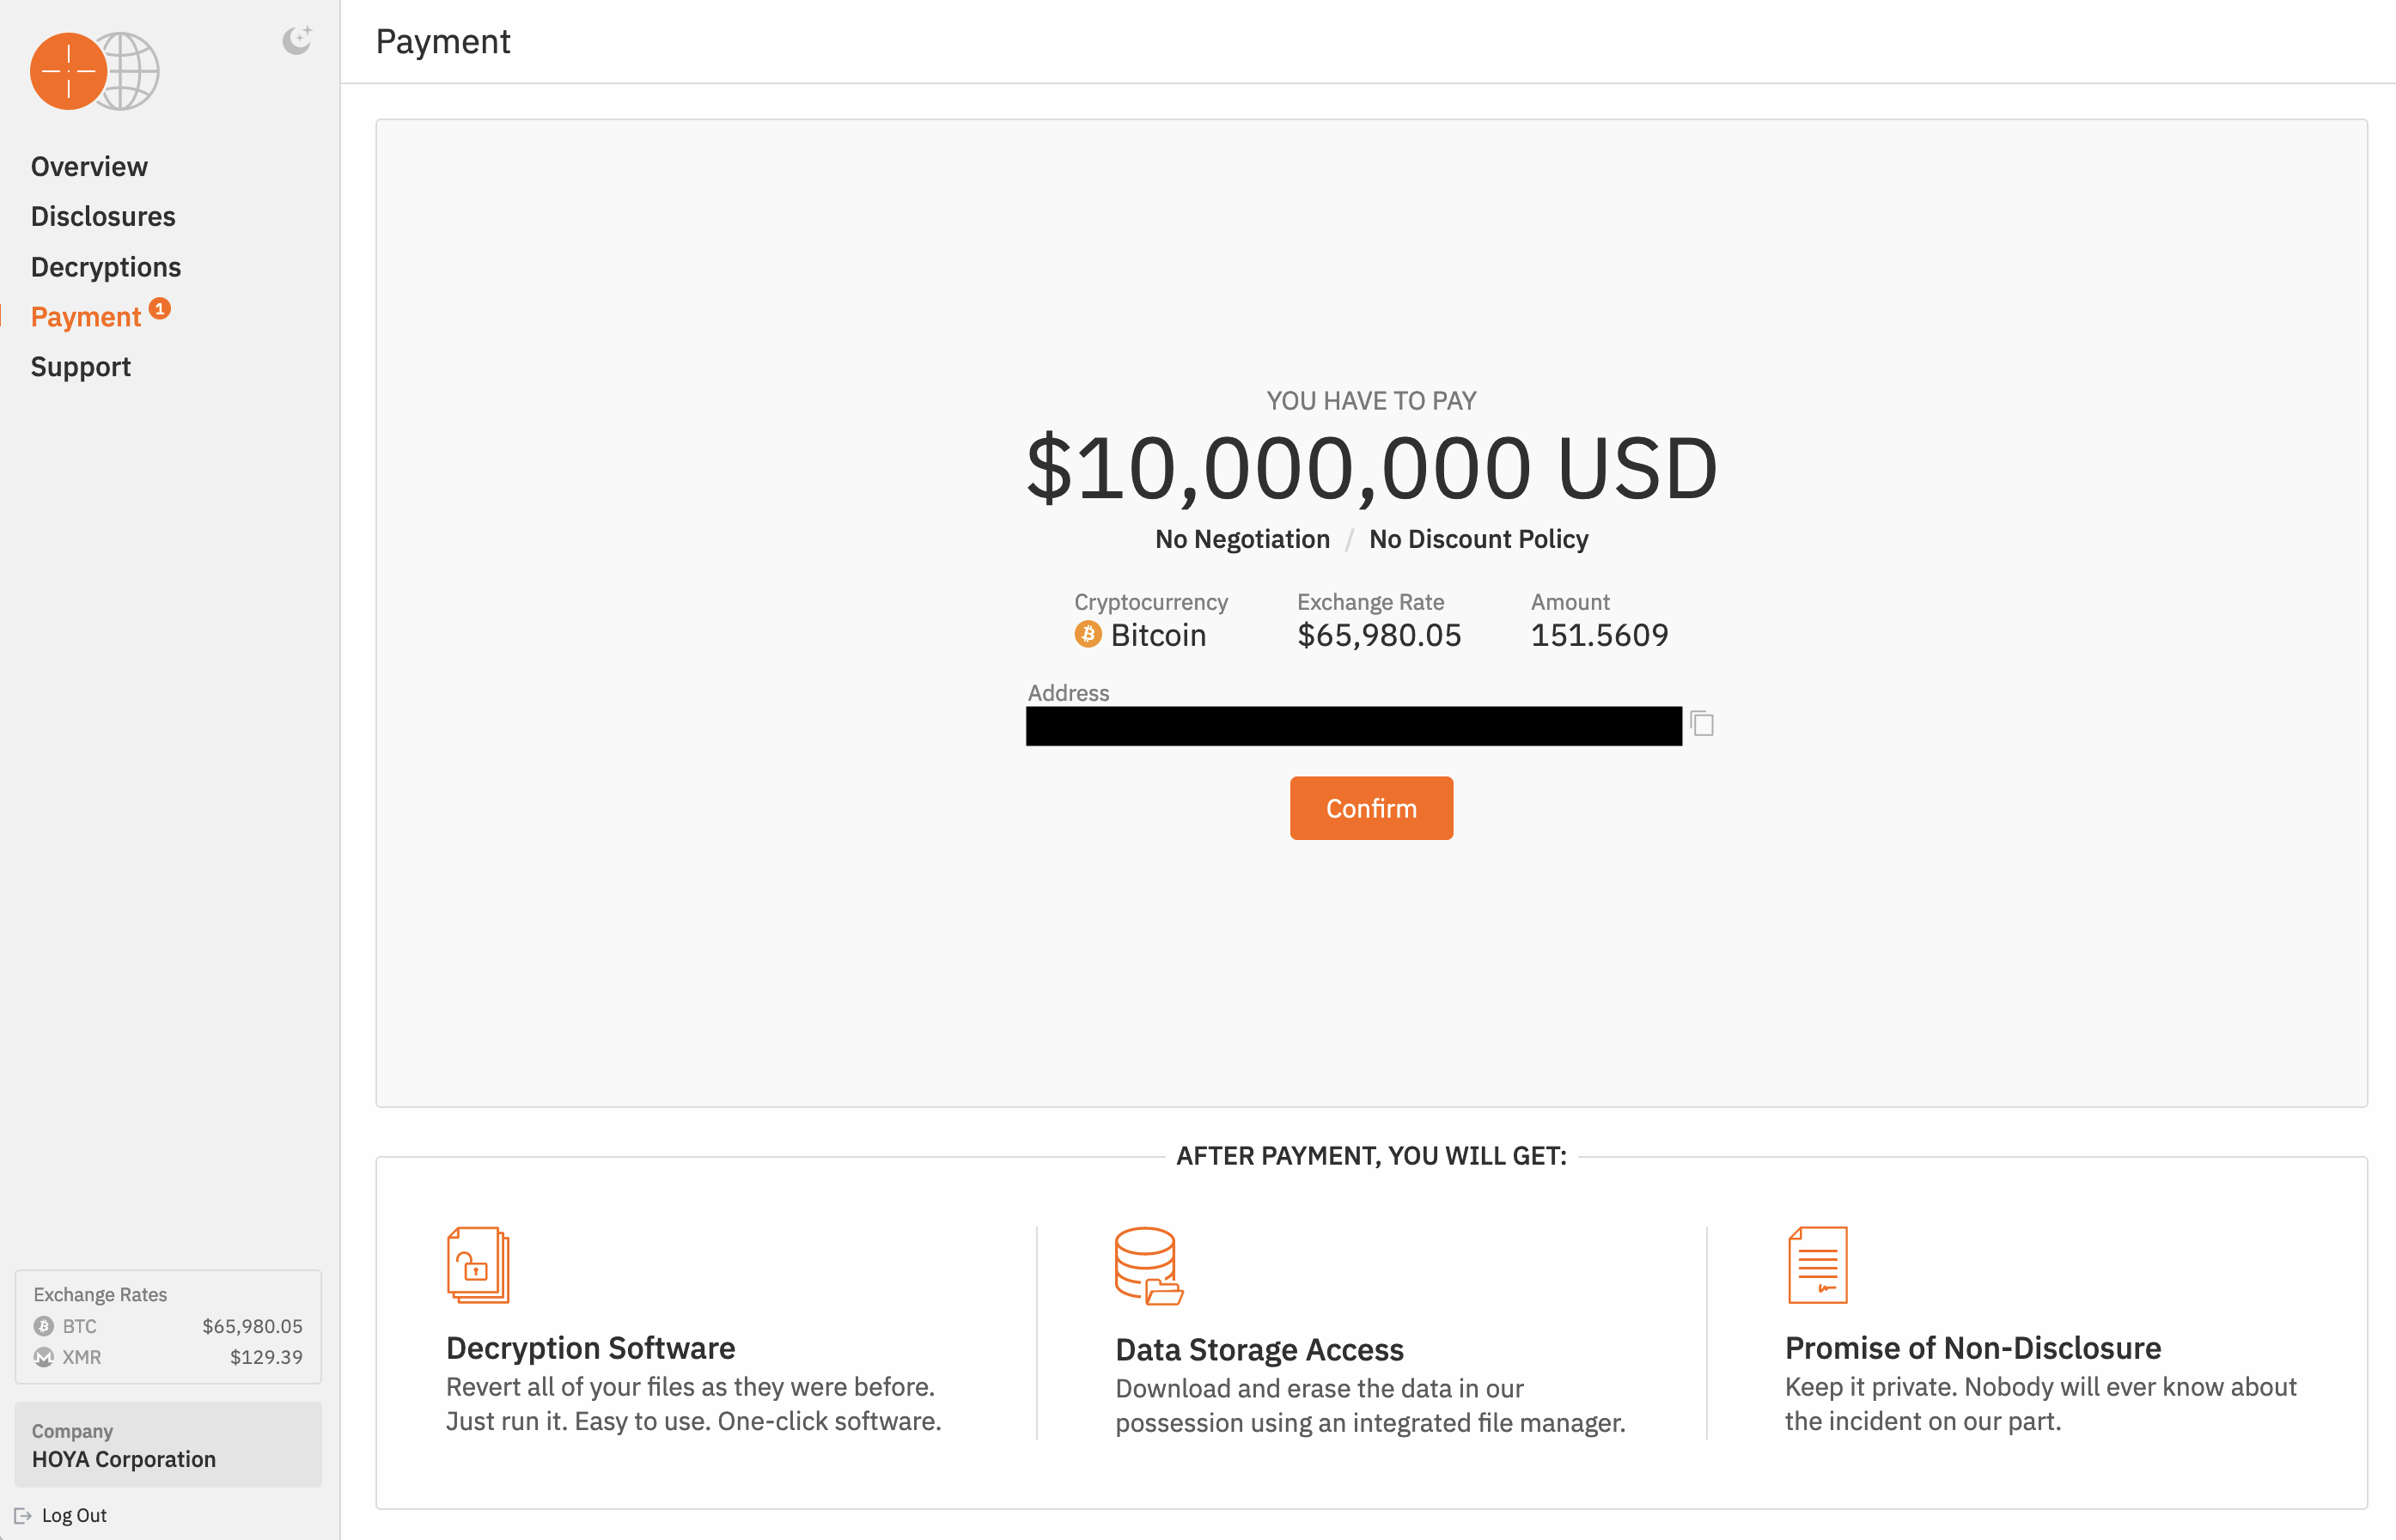The image size is (2396, 1540).
Task: Click the BTC exchange rate value
Action: pyautogui.click(x=253, y=1327)
